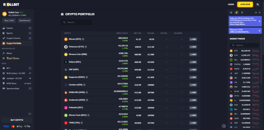This screenshot has width=264, height=130.
Task: Select PORTAL row in Market Prices list
Action: pyautogui.click(x=244, y=64)
